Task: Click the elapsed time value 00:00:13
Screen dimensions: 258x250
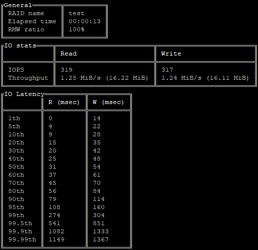Action: (x=85, y=21)
